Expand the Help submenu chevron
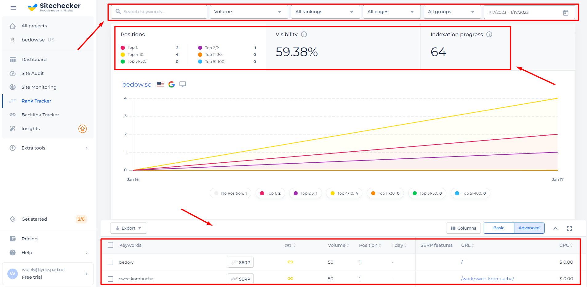 (87, 253)
